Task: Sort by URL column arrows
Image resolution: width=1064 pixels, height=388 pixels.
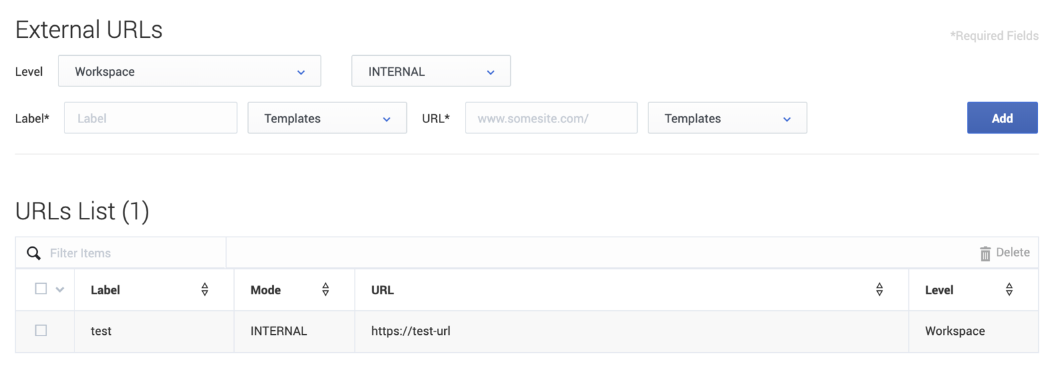Action: point(879,289)
